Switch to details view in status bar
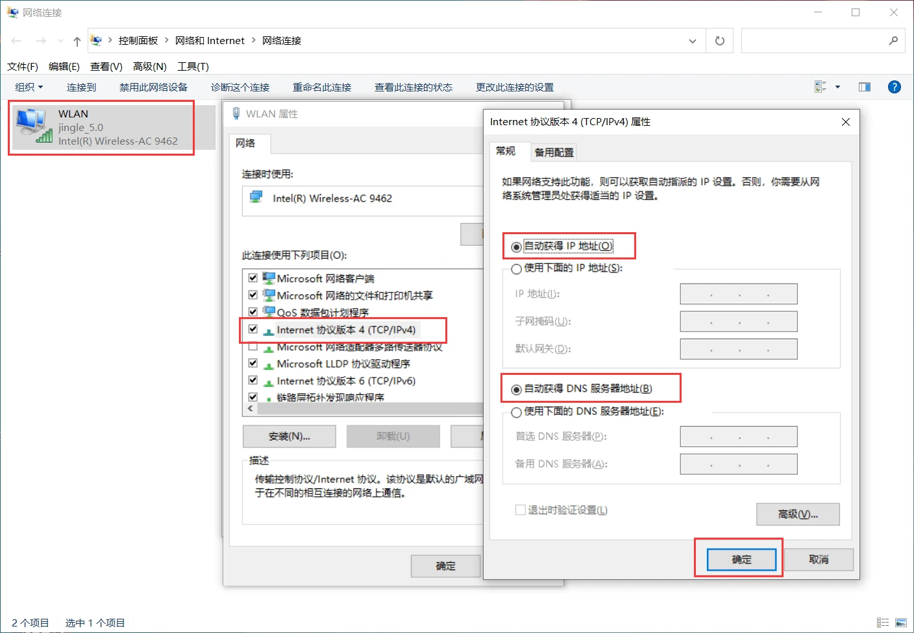Viewport: 914px width, 633px height. pyautogui.click(x=883, y=623)
